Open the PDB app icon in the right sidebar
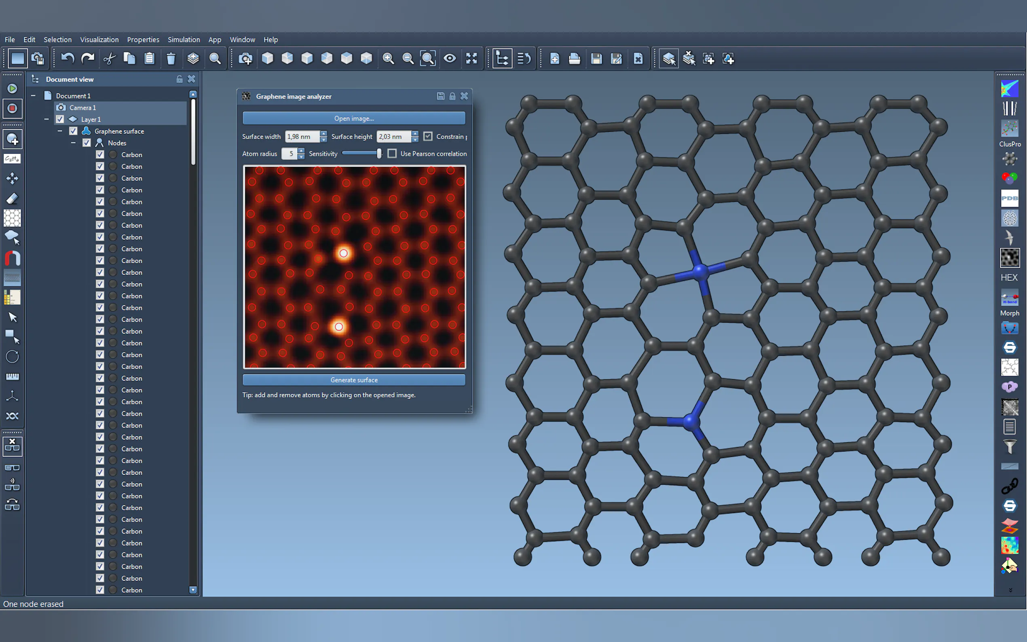Screen dimensions: 1027x642 point(1009,198)
